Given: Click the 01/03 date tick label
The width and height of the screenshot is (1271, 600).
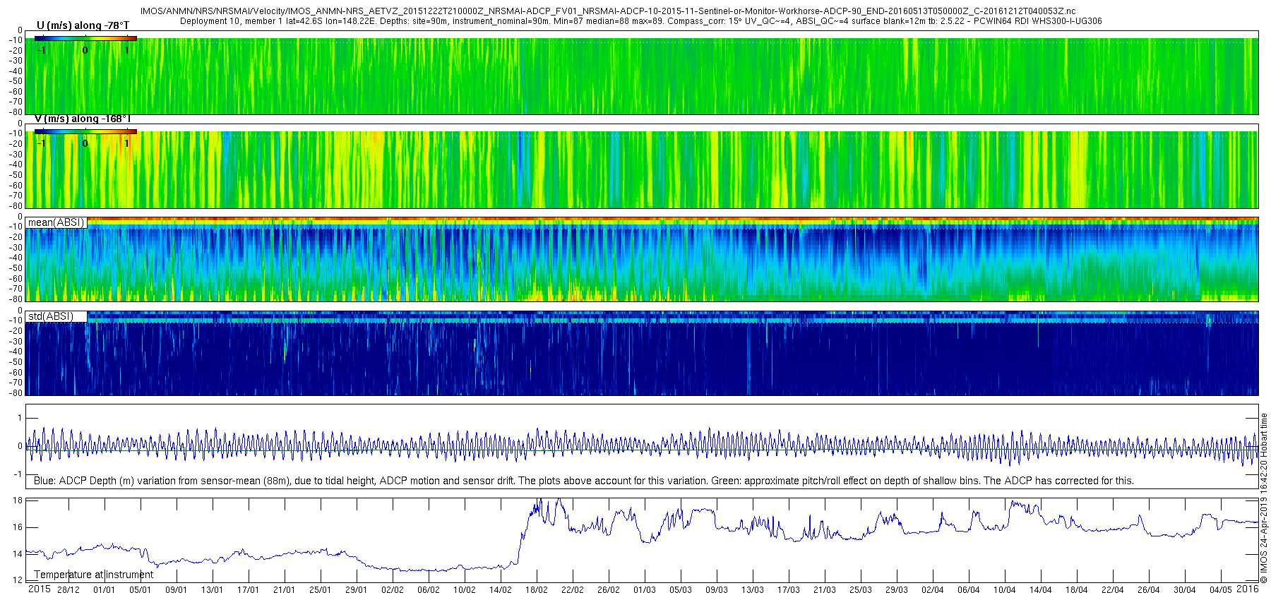Looking at the screenshot, I should point(645,590).
